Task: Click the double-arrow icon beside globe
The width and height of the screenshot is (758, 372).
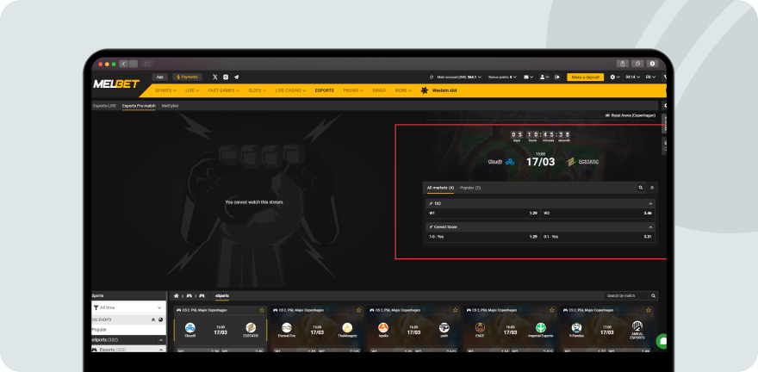Action: click(153, 319)
